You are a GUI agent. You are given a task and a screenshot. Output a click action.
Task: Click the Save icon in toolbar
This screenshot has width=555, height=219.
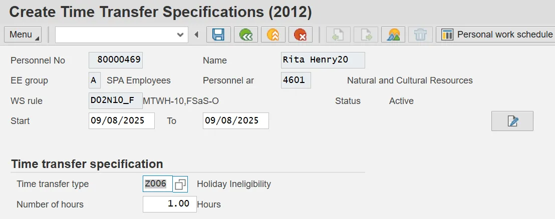218,34
